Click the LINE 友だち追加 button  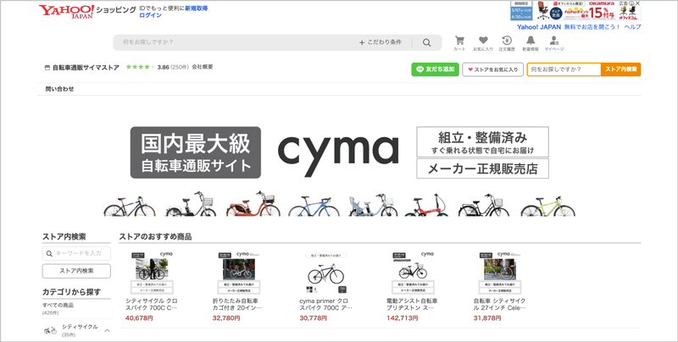(435, 69)
